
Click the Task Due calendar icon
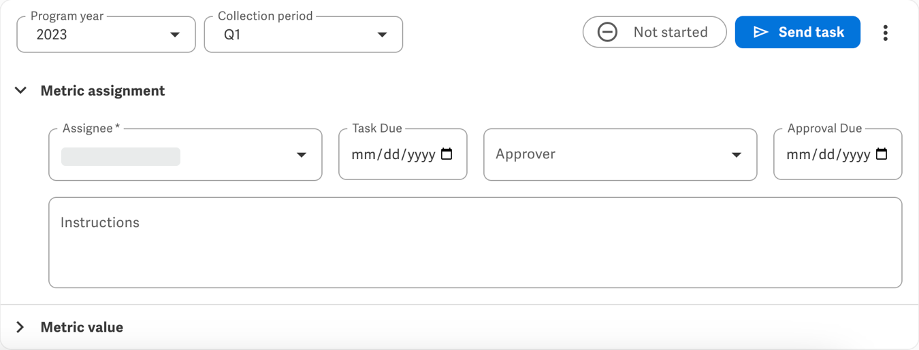pos(447,154)
